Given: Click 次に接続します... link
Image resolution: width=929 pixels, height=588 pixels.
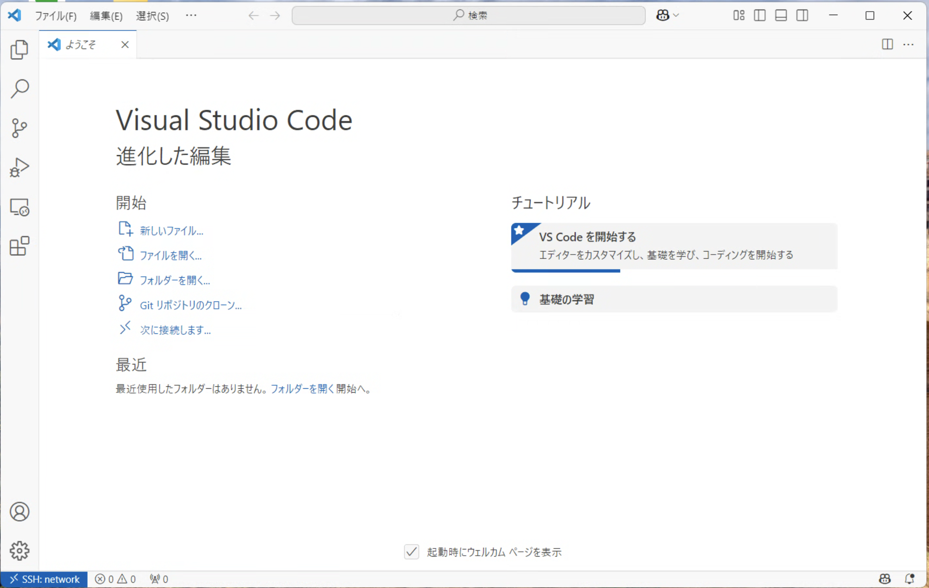Looking at the screenshot, I should tap(175, 330).
